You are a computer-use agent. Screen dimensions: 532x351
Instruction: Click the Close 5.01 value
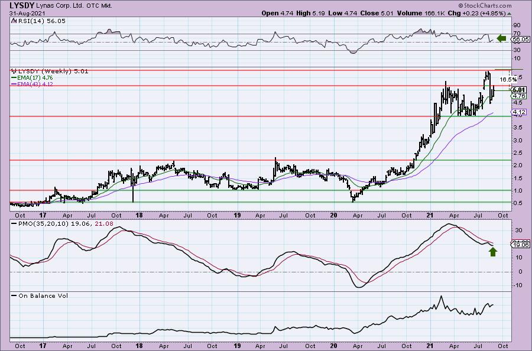coord(377,13)
